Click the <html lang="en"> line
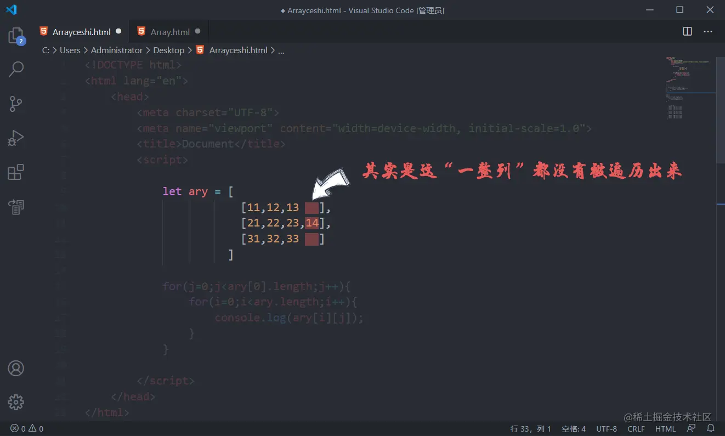The width and height of the screenshot is (725, 436). [137, 81]
